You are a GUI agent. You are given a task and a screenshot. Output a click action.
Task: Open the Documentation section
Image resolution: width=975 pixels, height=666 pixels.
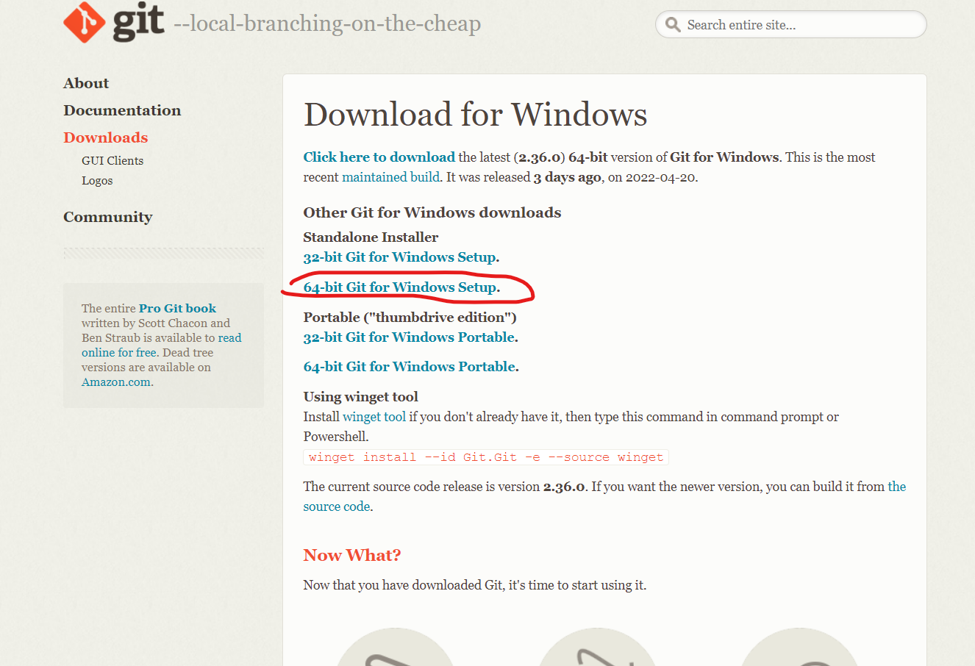(x=122, y=110)
